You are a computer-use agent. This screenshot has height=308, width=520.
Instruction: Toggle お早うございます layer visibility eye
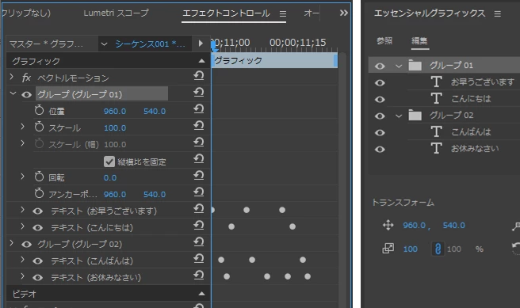coord(380,82)
